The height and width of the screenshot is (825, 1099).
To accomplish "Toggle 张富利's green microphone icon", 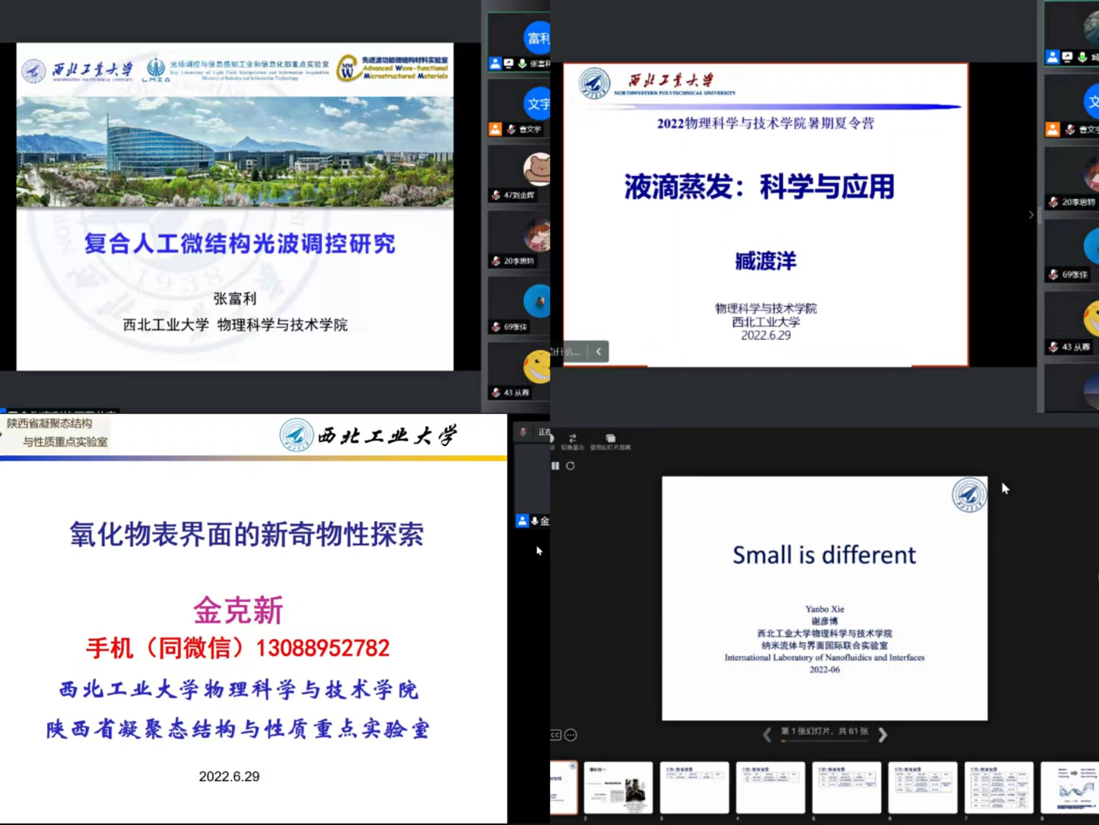I will [522, 63].
